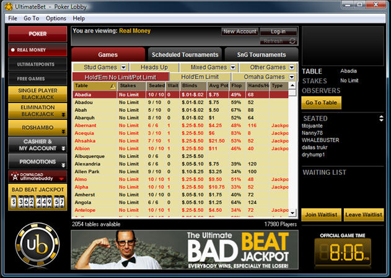Click the large UB poker chip logo
Viewport: 391px width, 278px height.
(37, 245)
